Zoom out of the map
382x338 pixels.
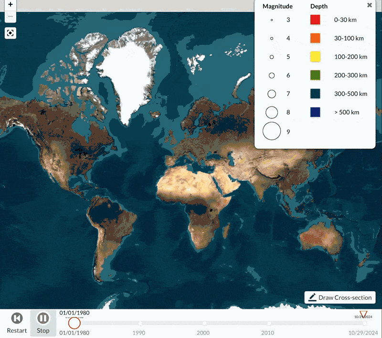click(x=11, y=17)
